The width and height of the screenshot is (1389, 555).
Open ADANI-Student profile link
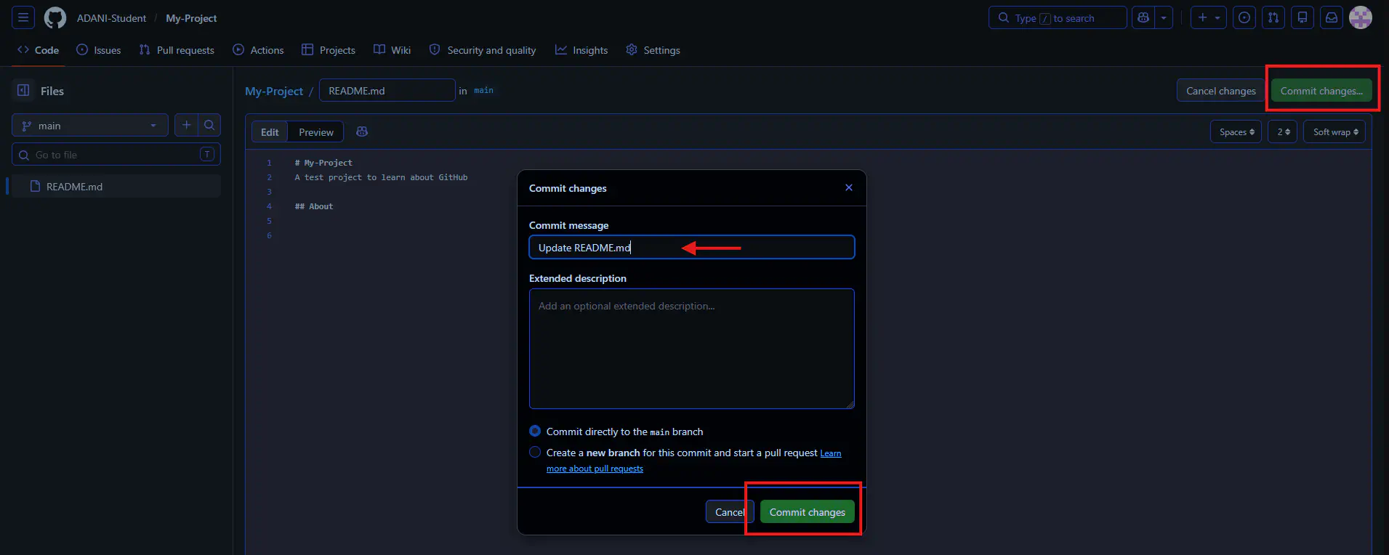click(111, 18)
